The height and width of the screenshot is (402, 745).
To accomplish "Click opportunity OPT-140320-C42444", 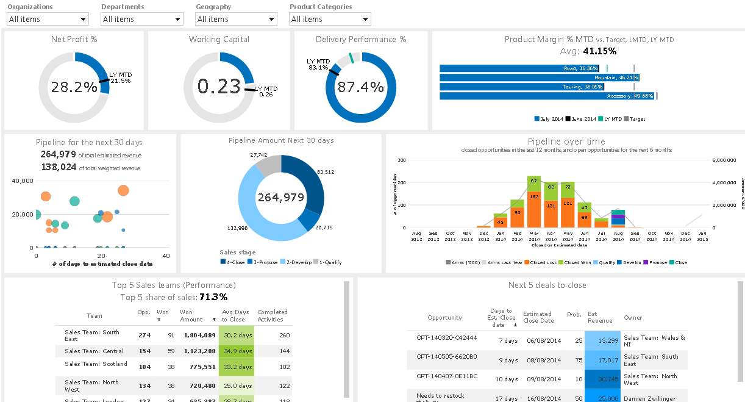I will 447,337.
